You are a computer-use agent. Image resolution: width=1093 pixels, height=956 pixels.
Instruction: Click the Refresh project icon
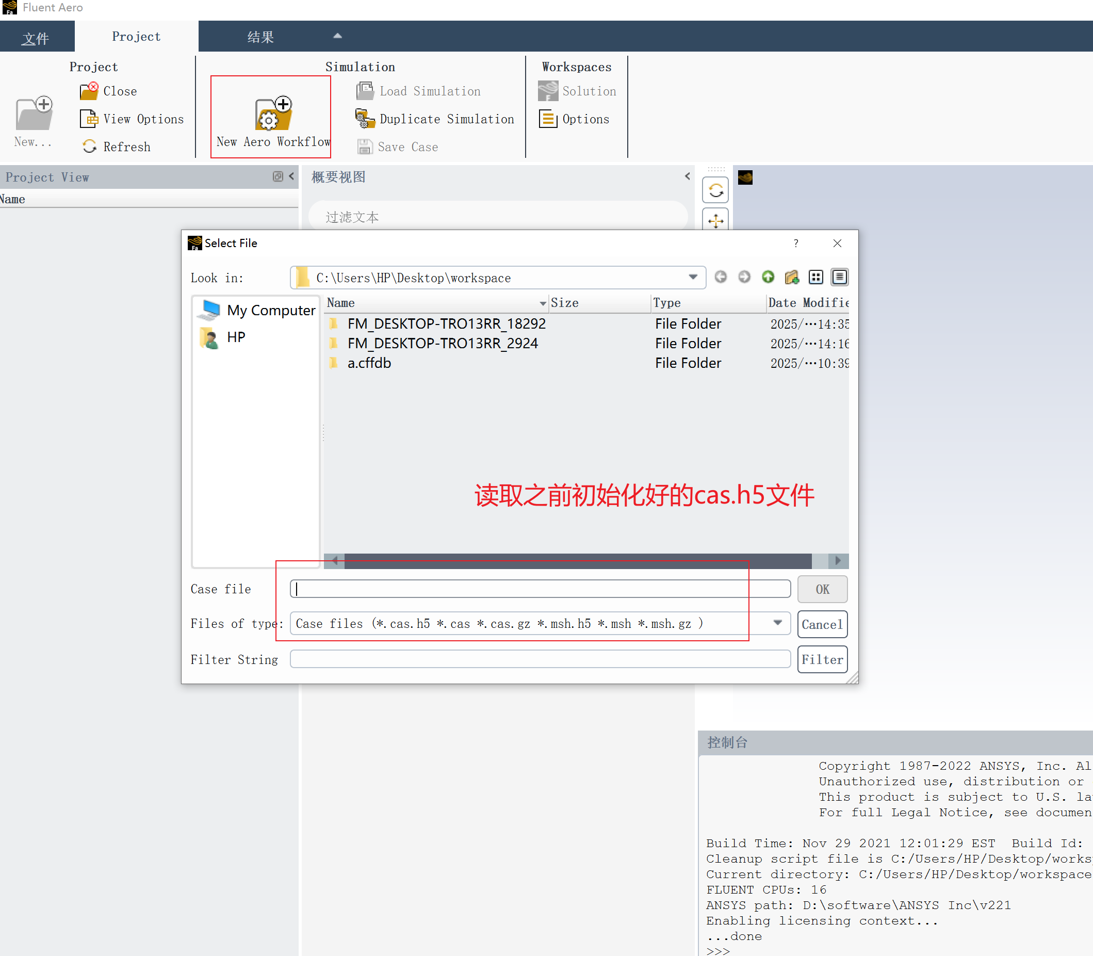[89, 147]
